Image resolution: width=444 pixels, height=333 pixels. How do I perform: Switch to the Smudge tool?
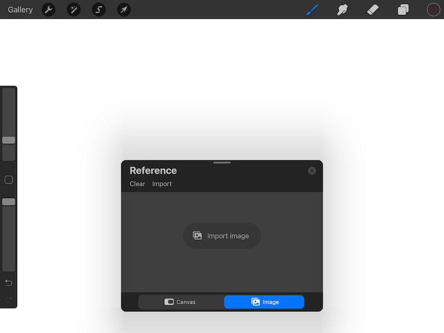coord(342,9)
